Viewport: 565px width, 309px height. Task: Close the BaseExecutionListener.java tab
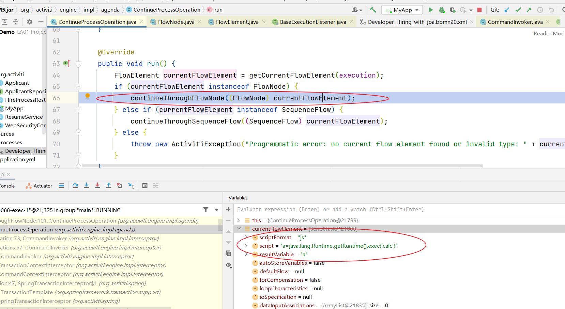pos(351,22)
